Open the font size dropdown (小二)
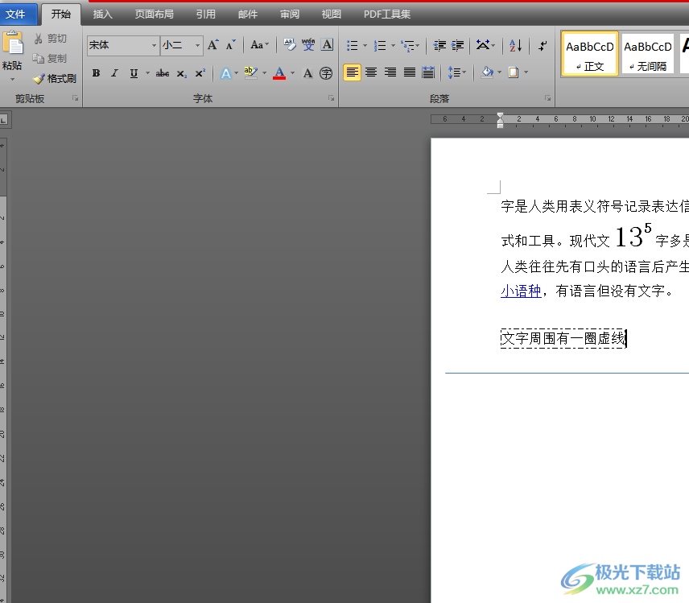The width and height of the screenshot is (689, 603). pyautogui.click(x=197, y=45)
